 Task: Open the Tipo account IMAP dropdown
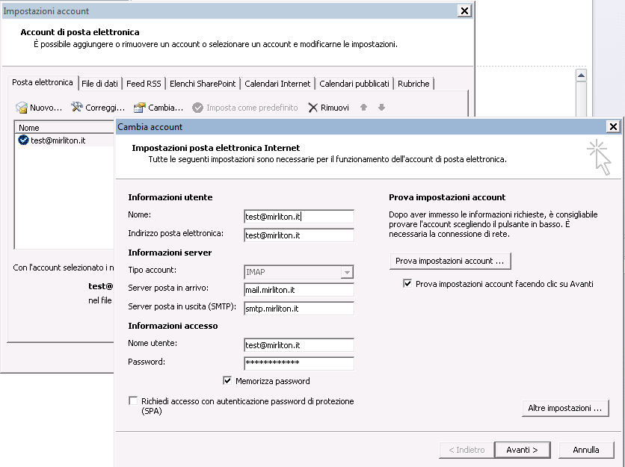347,272
